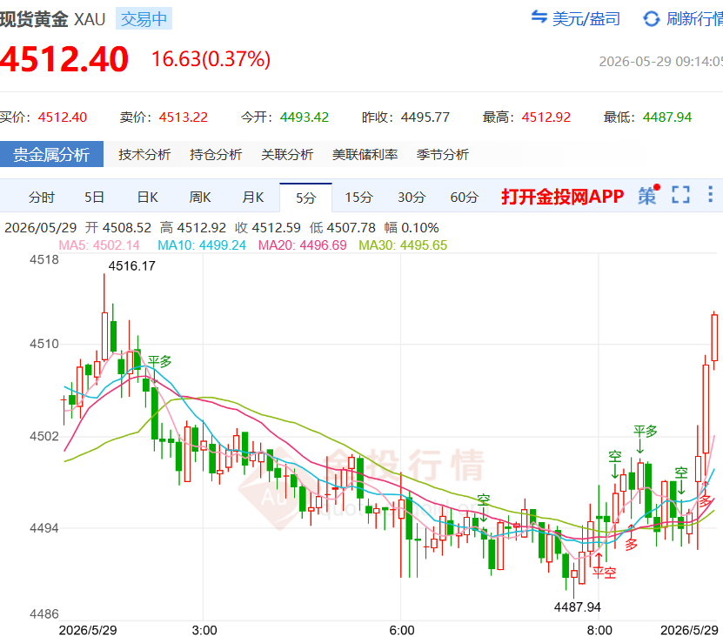Click the MA20: 4496.69 legend
The height and width of the screenshot is (637, 723).
(x=303, y=245)
